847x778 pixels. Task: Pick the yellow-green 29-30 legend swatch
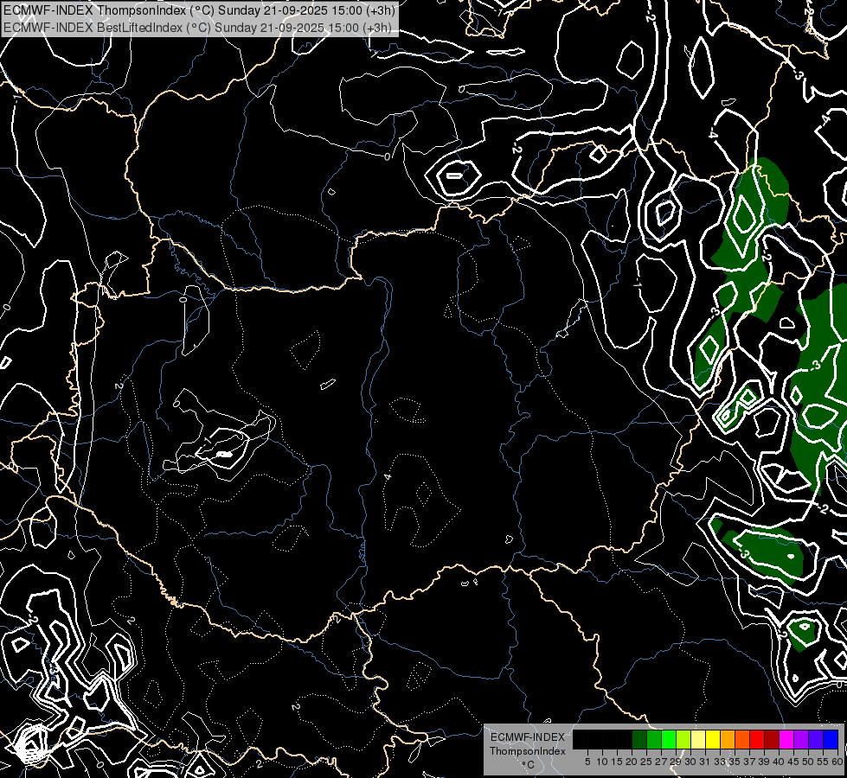(x=683, y=739)
